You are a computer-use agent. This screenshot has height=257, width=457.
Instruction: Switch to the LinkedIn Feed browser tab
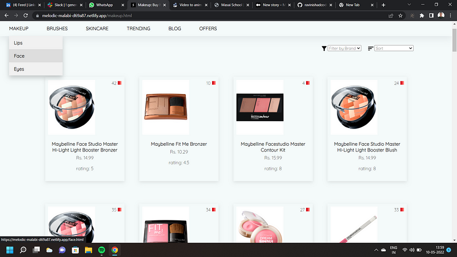coord(24,5)
